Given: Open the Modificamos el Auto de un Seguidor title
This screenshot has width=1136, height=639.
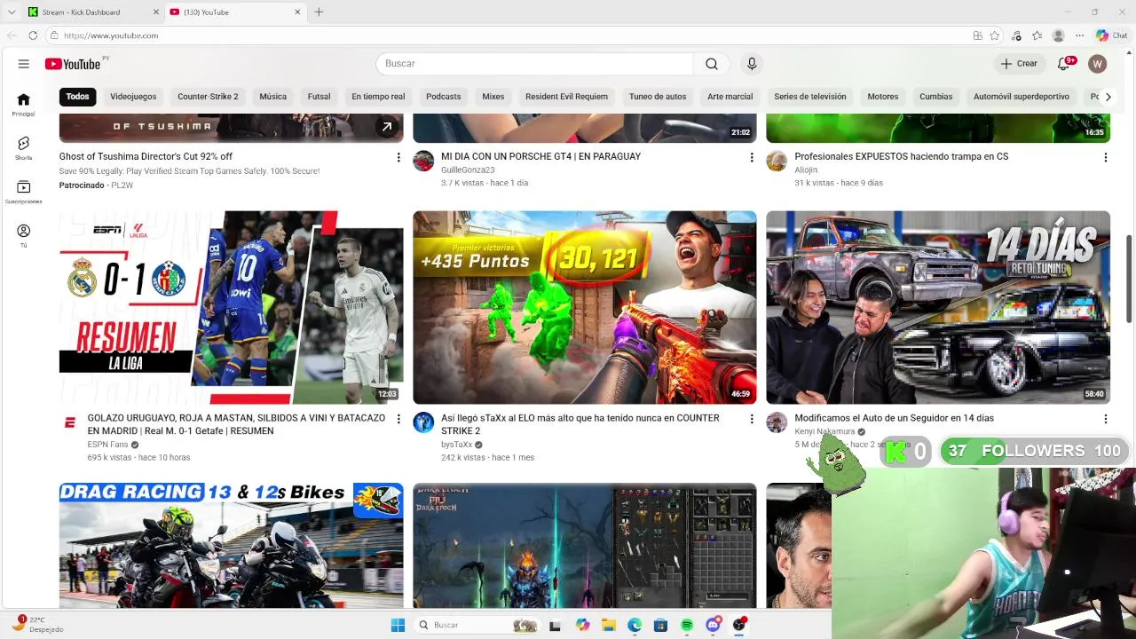Looking at the screenshot, I should click(x=894, y=419).
